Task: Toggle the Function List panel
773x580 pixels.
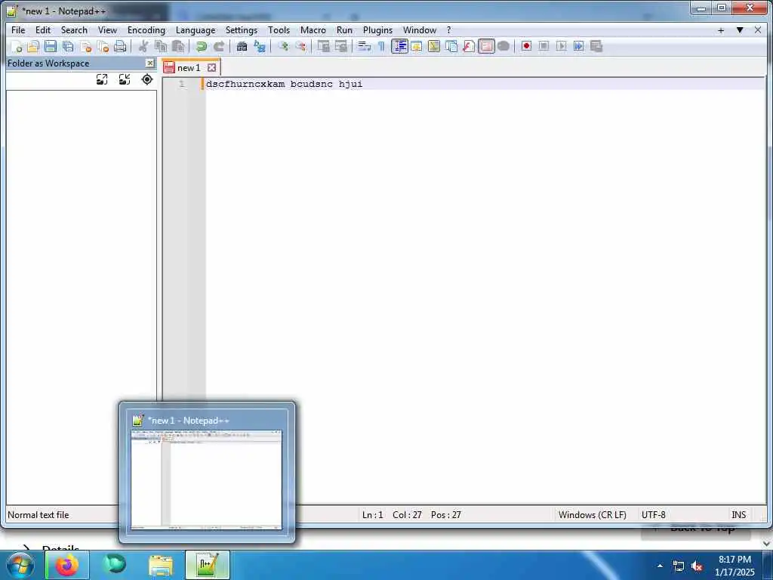Action: [x=469, y=46]
